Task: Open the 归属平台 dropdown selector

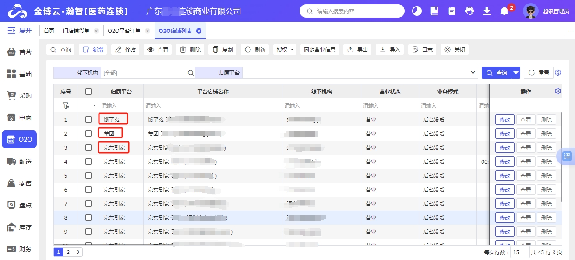Action: pos(359,73)
